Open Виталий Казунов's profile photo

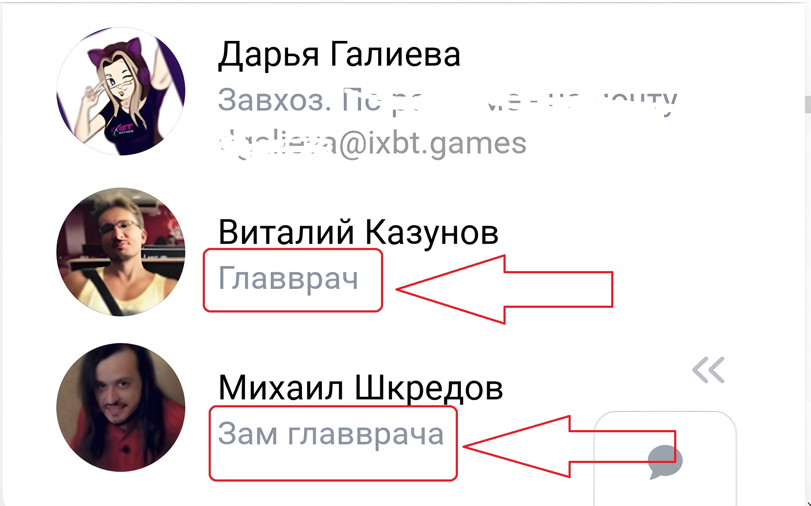[121, 252]
